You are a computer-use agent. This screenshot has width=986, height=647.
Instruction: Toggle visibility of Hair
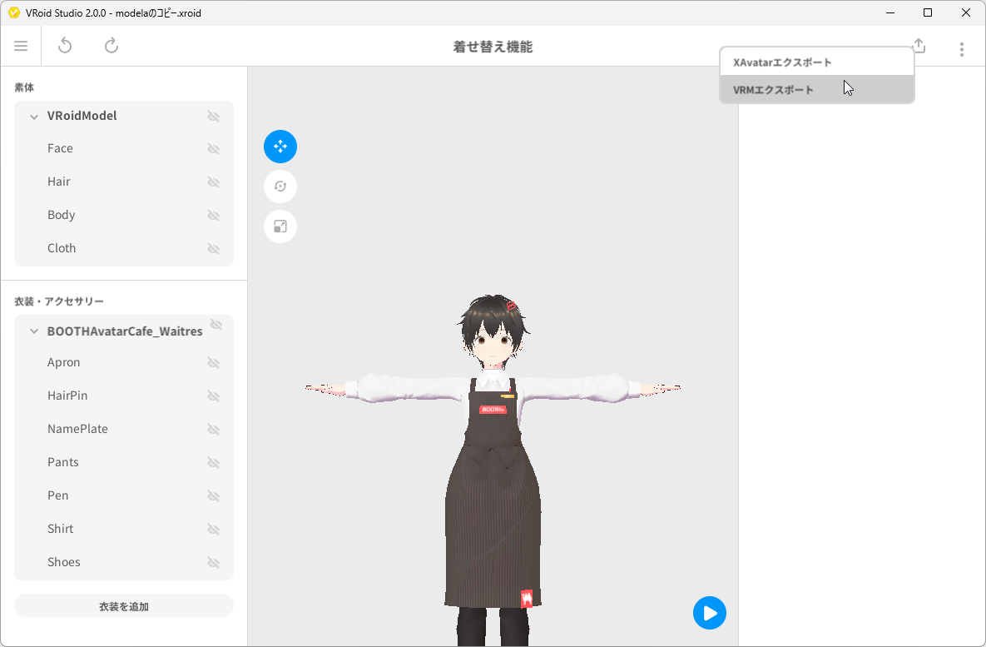click(x=214, y=182)
